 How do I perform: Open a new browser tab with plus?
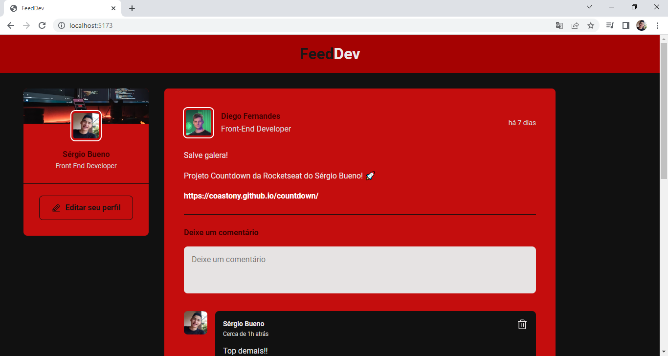pyautogui.click(x=132, y=8)
